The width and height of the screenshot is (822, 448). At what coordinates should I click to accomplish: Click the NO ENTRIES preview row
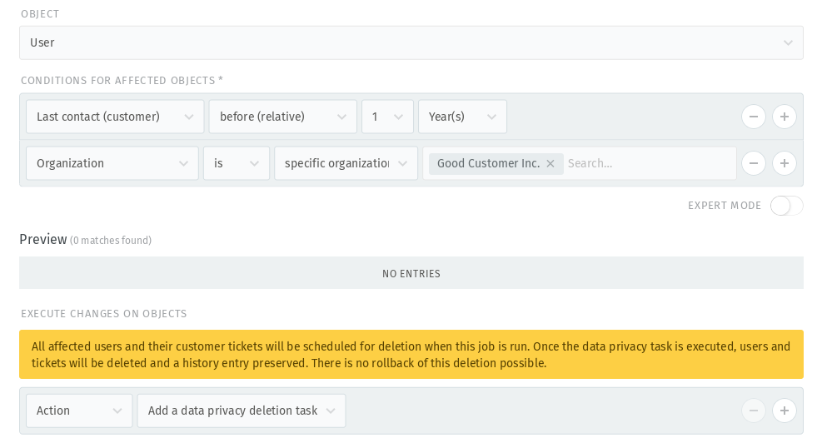411,273
